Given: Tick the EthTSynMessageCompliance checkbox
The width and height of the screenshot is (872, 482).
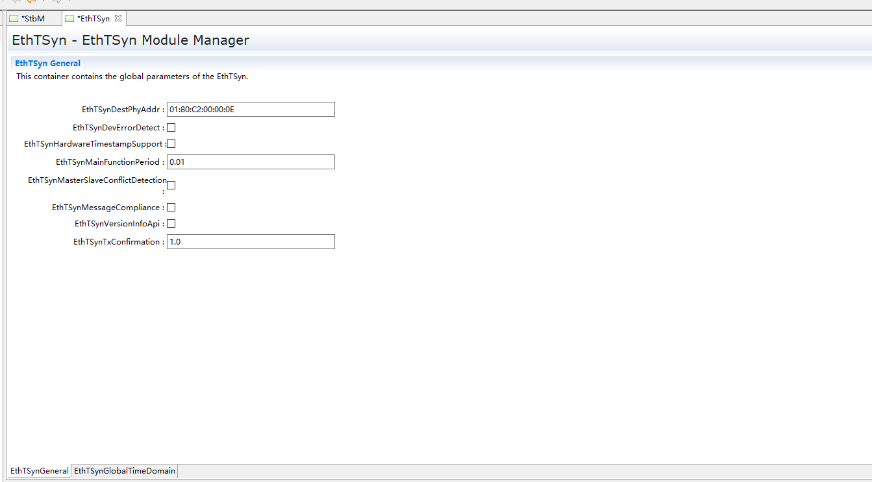Looking at the screenshot, I should point(171,208).
